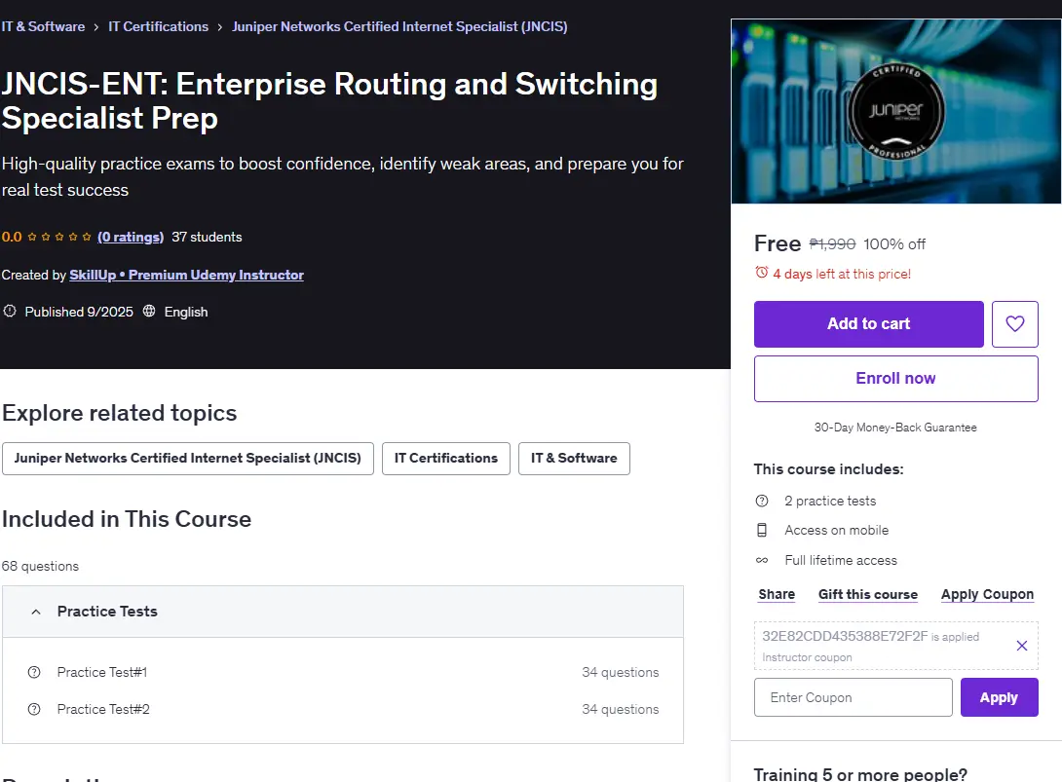
Task: Open Practice Test#2 row
Action: click(343, 709)
